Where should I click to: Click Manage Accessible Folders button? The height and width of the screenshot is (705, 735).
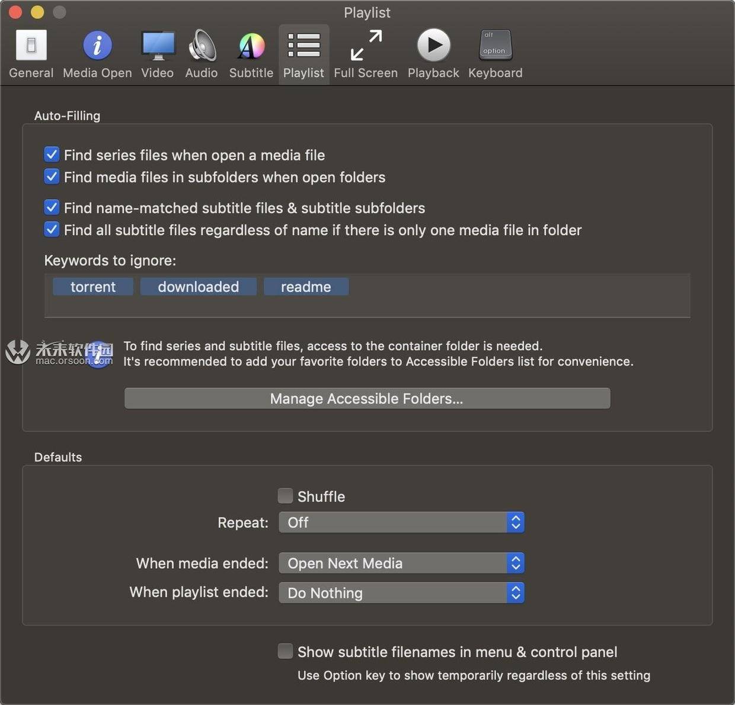click(367, 399)
